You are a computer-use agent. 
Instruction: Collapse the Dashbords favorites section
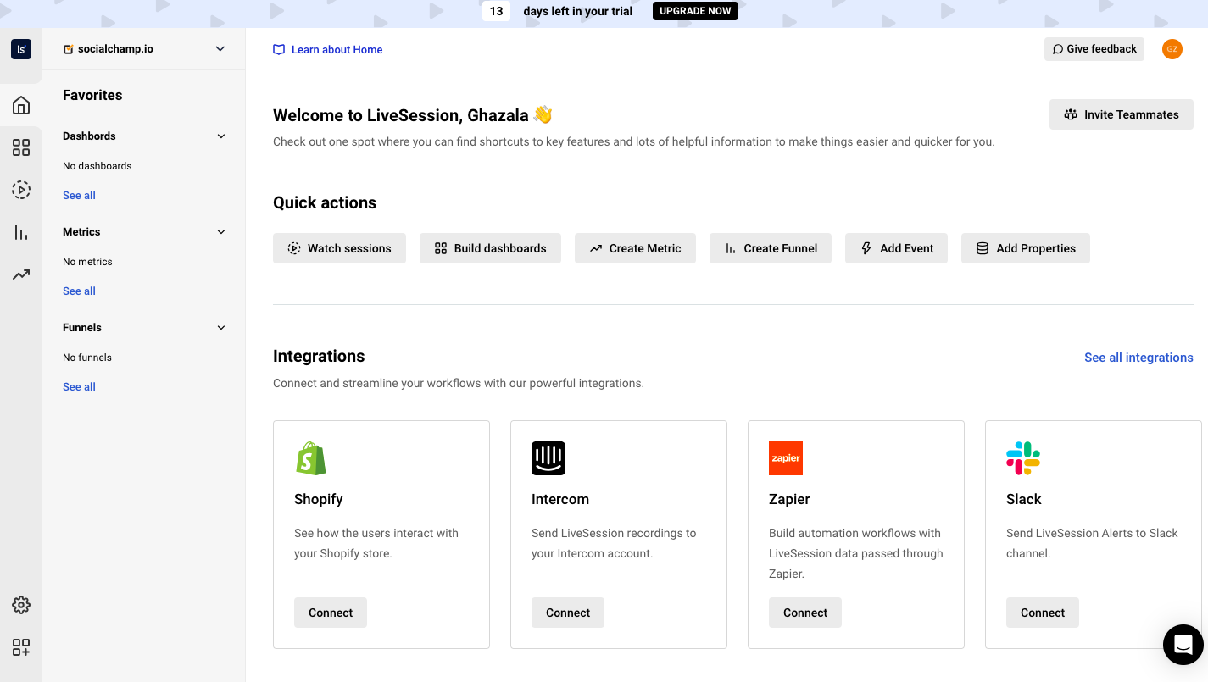(221, 136)
